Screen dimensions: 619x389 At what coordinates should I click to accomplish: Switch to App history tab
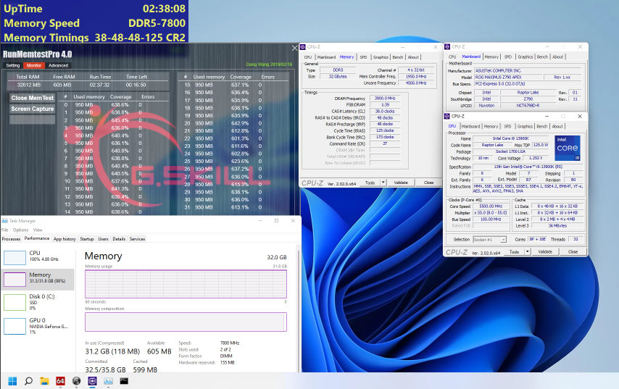[65, 239]
